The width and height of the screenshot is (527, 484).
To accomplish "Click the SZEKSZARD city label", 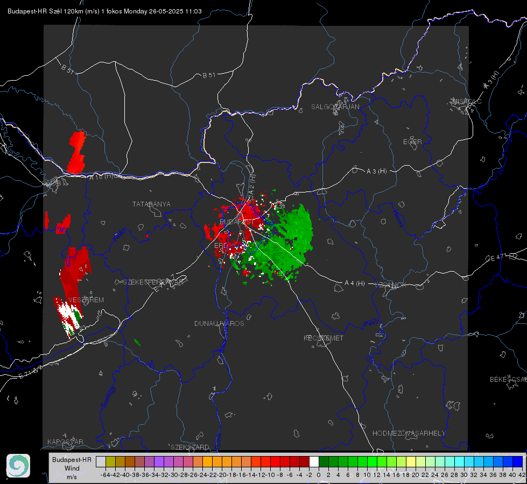I will (190, 447).
